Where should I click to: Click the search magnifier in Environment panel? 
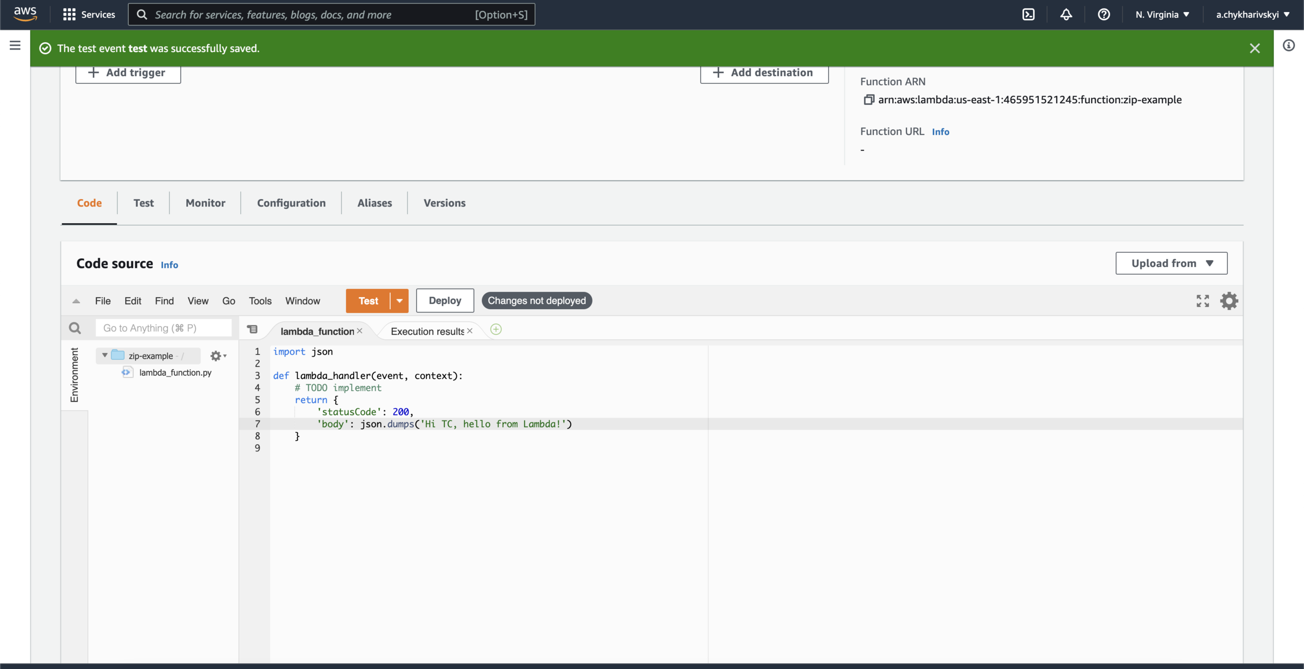(75, 328)
